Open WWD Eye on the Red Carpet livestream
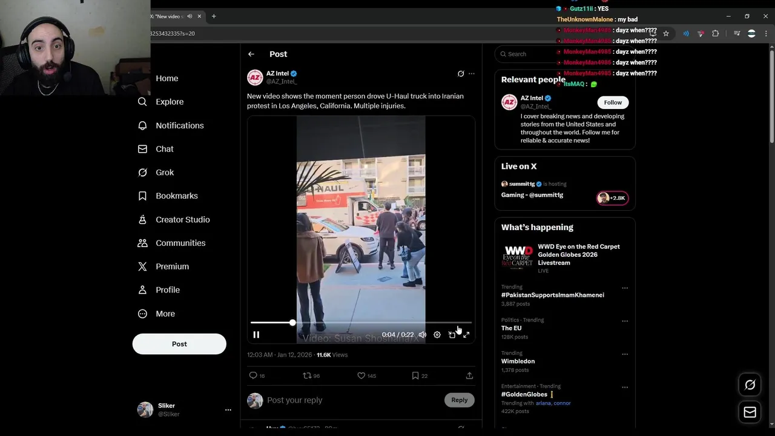The image size is (775, 436). click(564, 259)
